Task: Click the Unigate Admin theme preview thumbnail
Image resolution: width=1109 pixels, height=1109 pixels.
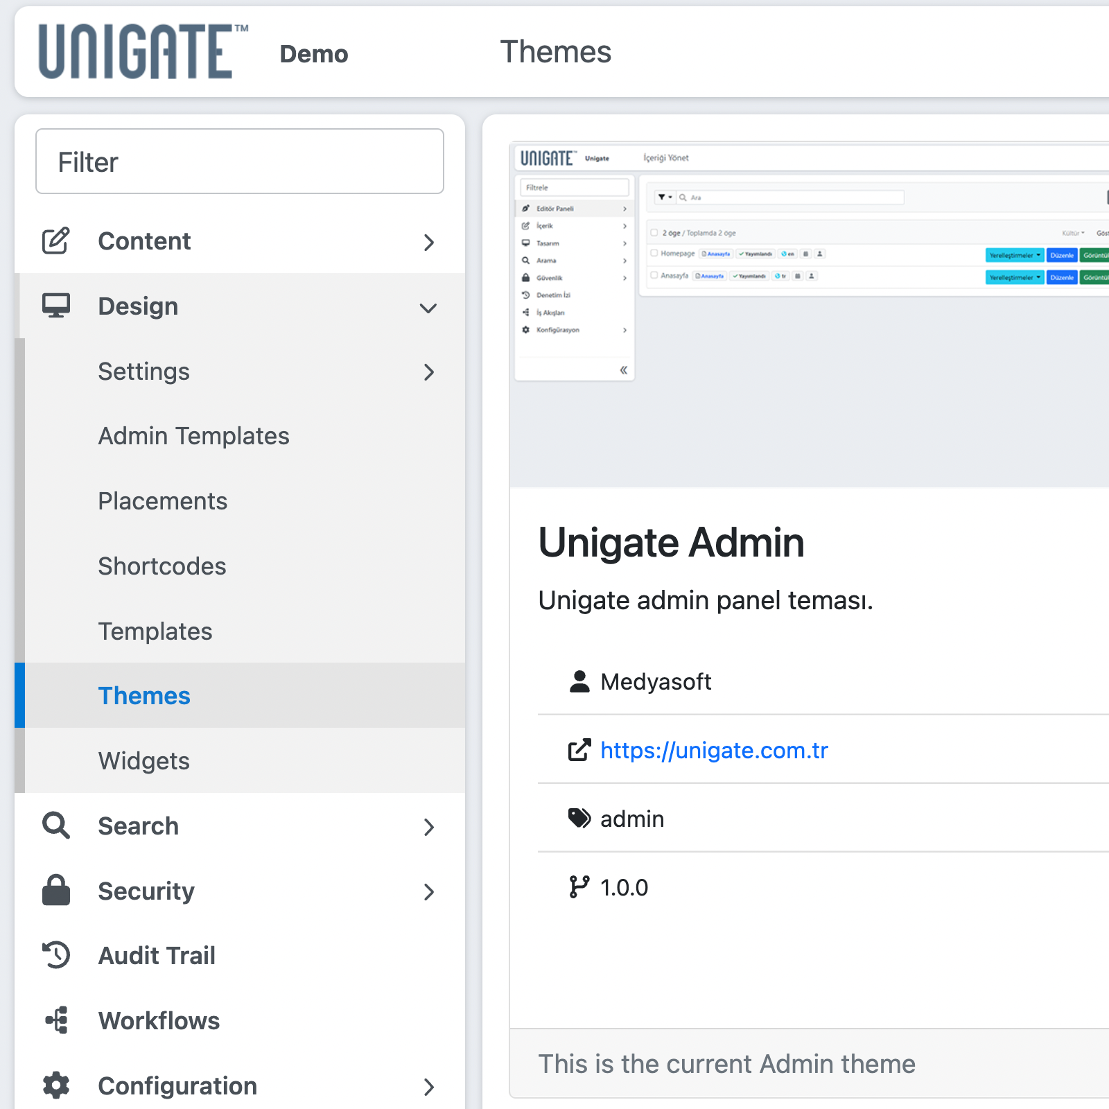Action: [x=809, y=315]
